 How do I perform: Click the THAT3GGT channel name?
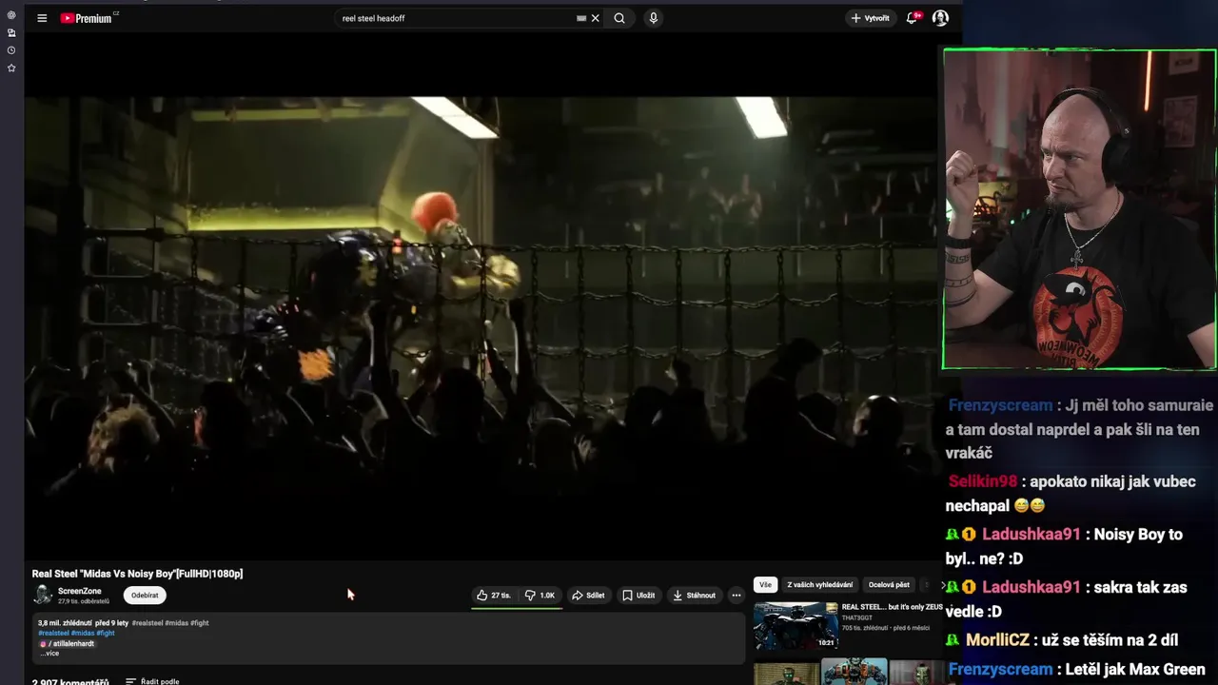(x=857, y=617)
